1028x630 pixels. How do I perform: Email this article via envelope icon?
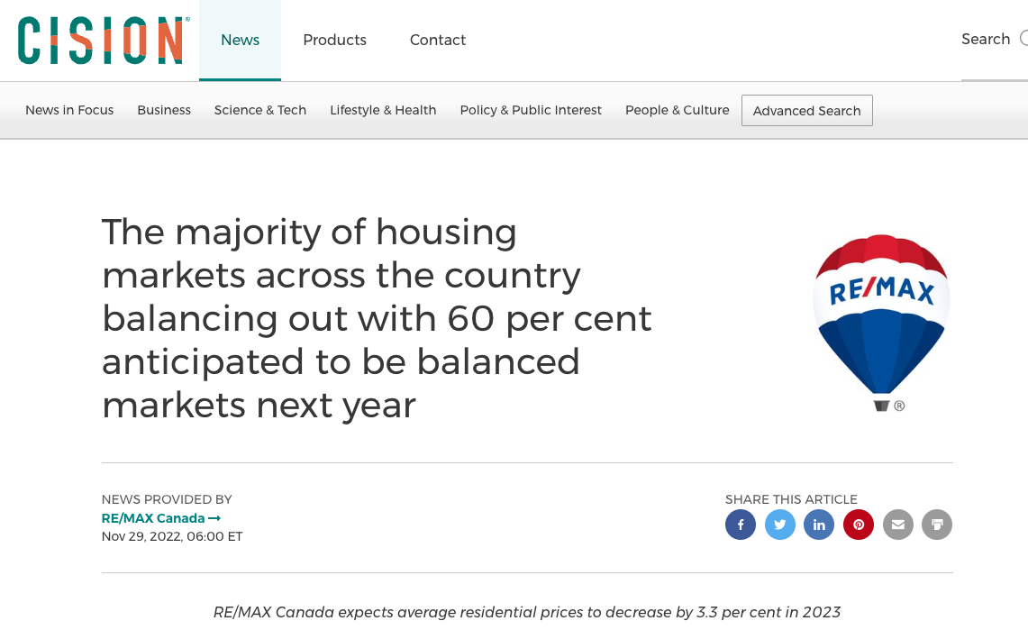tap(898, 525)
